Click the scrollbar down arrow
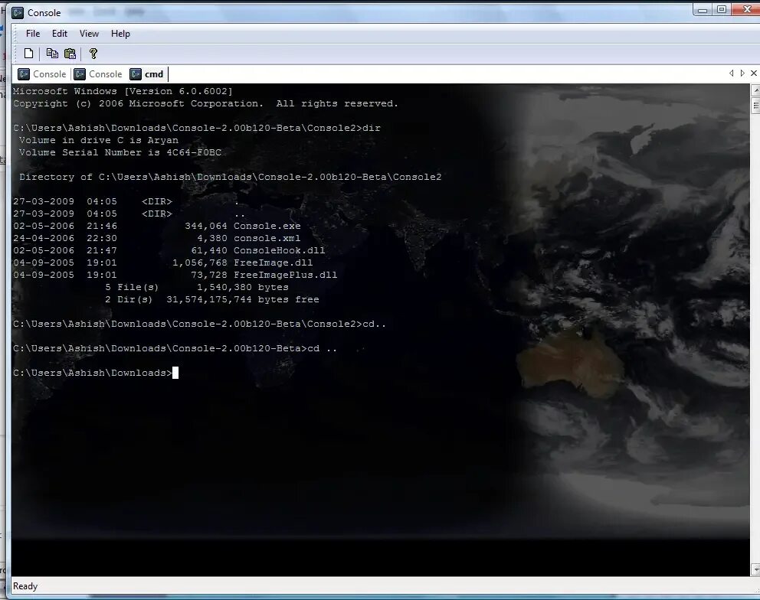This screenshot has height=600, width=760. tap(755, 569)
